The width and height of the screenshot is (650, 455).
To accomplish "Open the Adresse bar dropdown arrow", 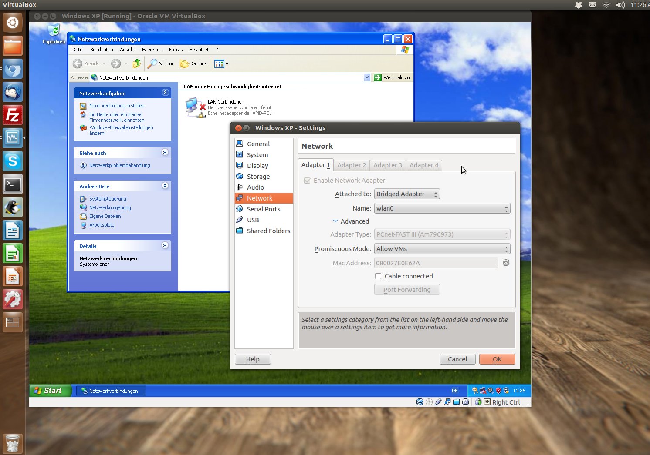I will 367,77.
